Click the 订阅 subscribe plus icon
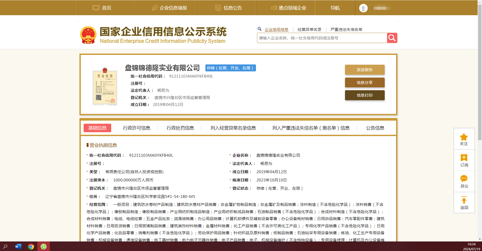 point(464,158)
